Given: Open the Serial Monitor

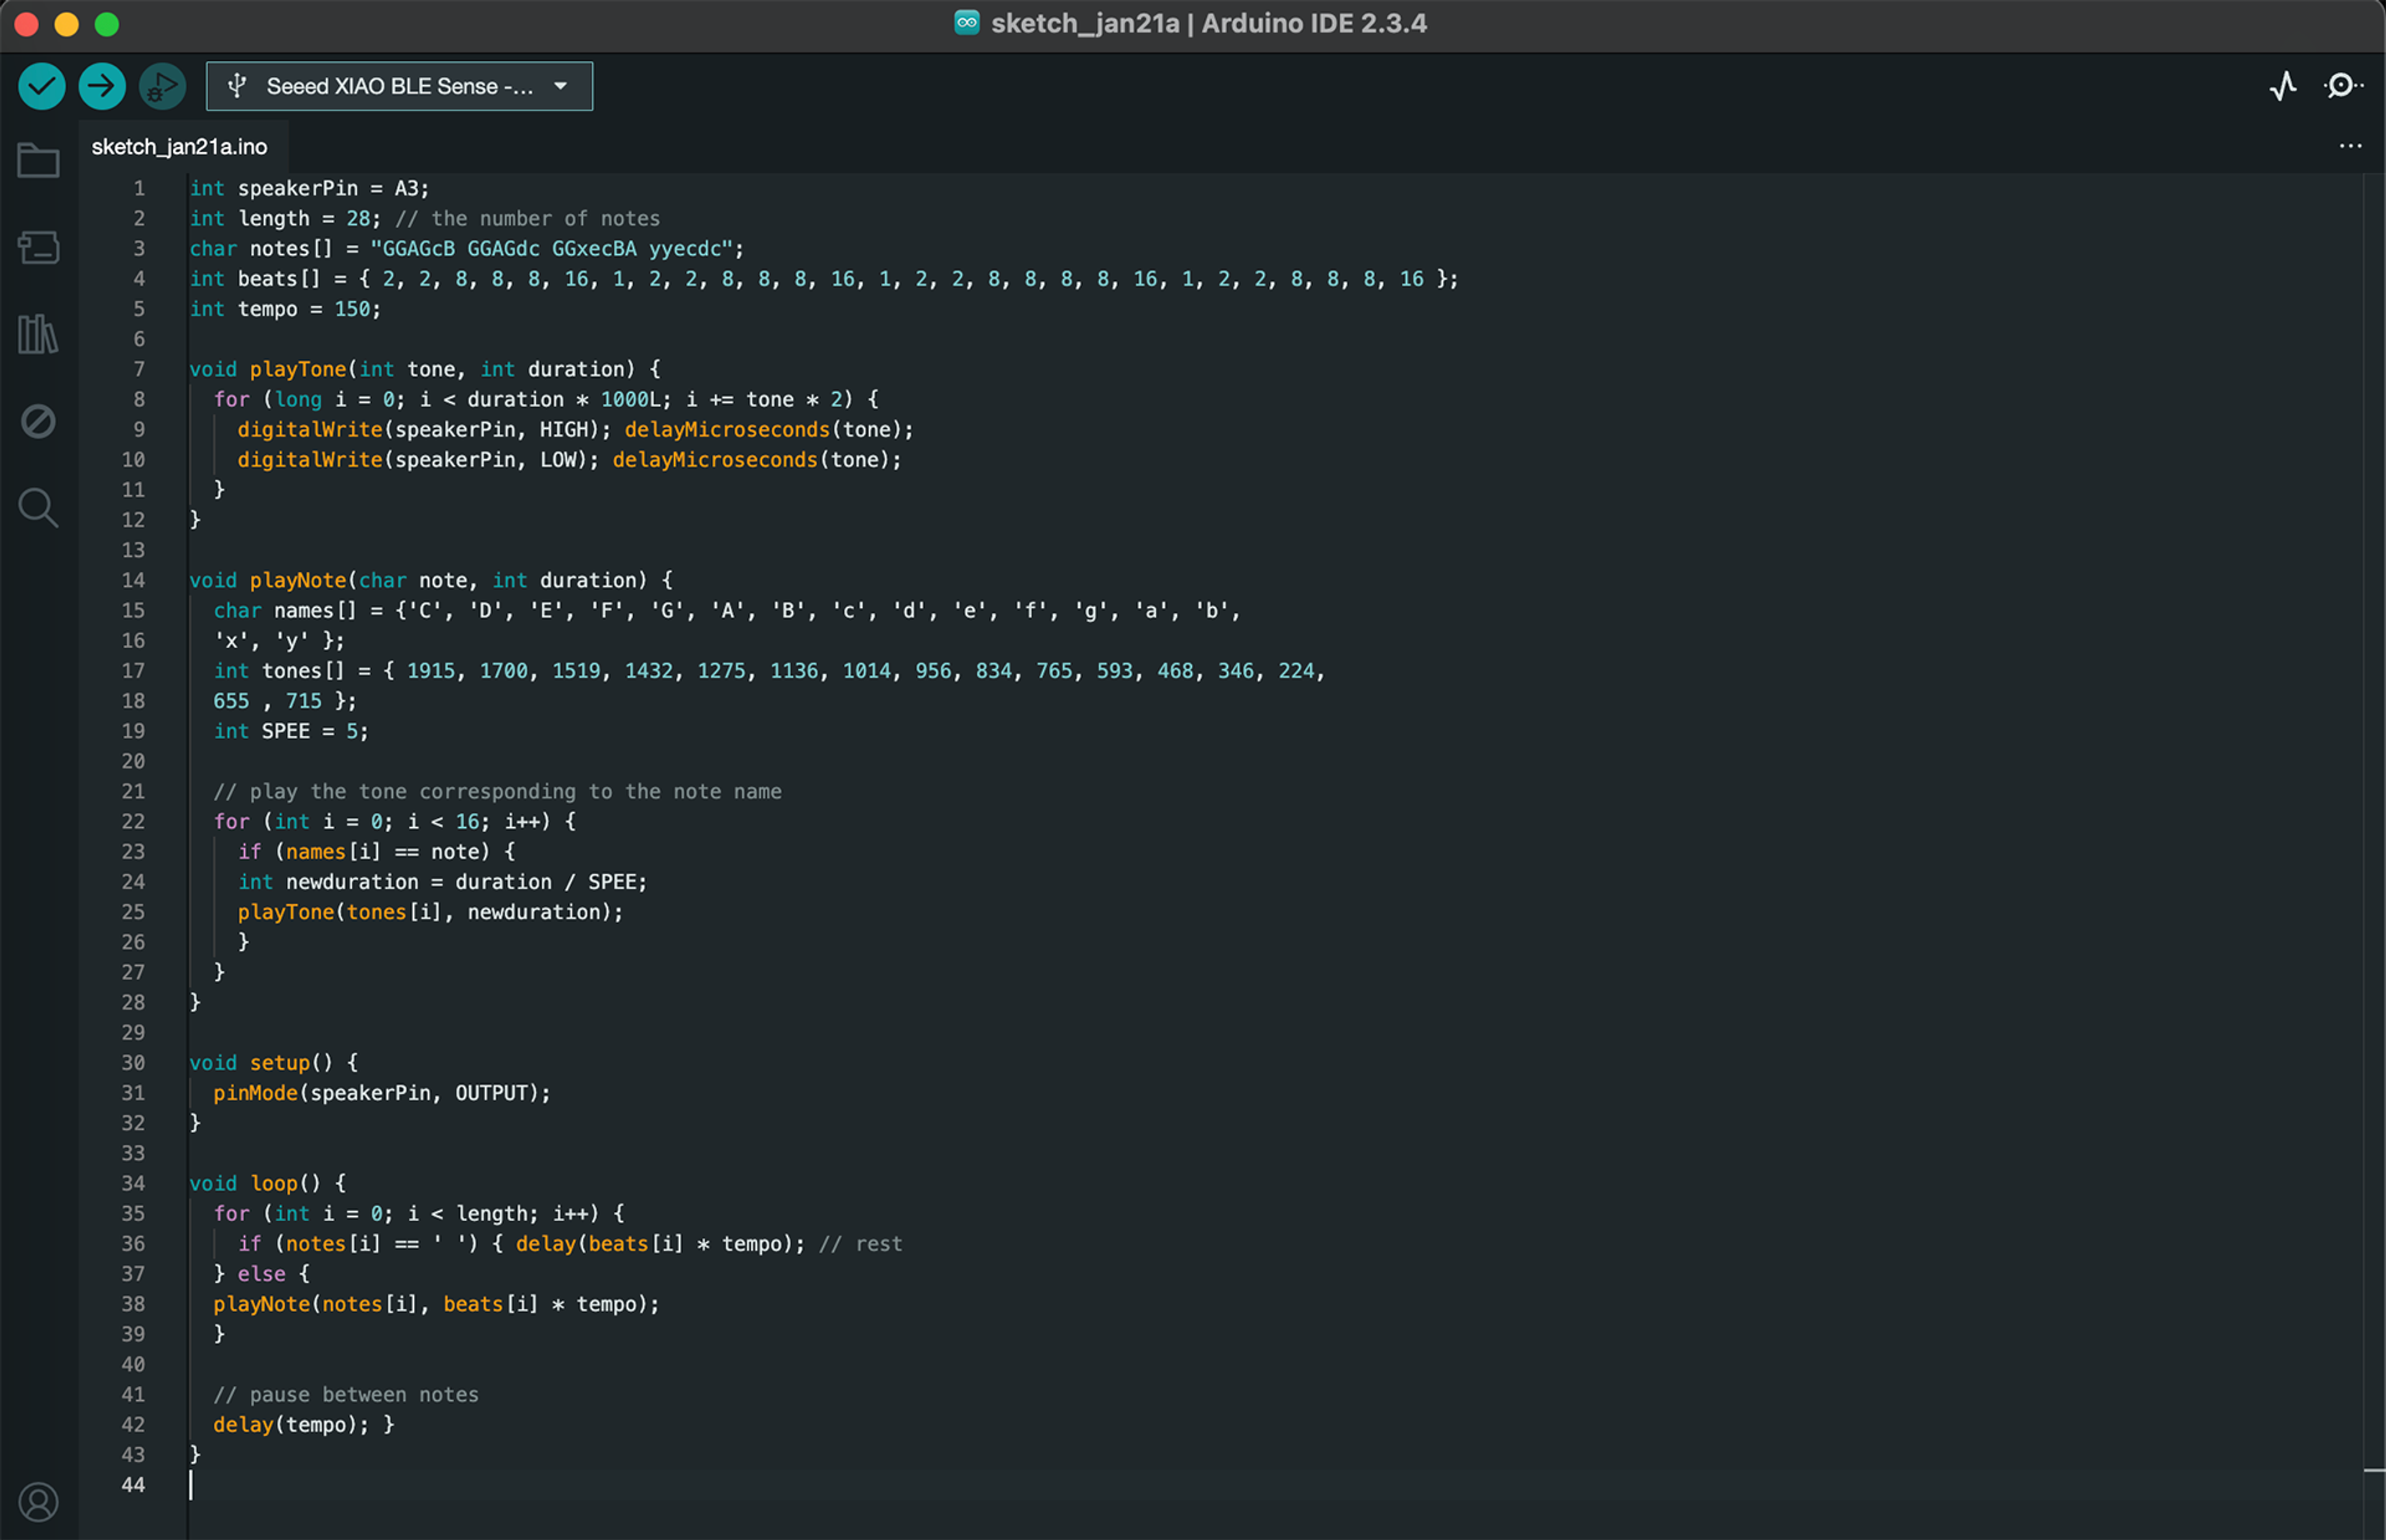Looking at the screenshot, I should point(2342,86).
